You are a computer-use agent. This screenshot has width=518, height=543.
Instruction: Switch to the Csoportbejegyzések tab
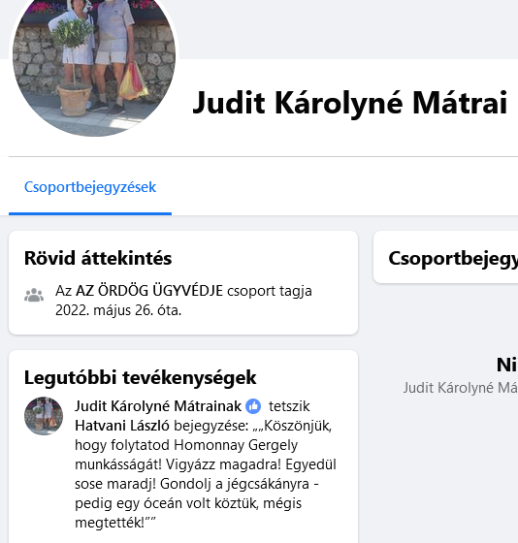click(x=90, y=187)
